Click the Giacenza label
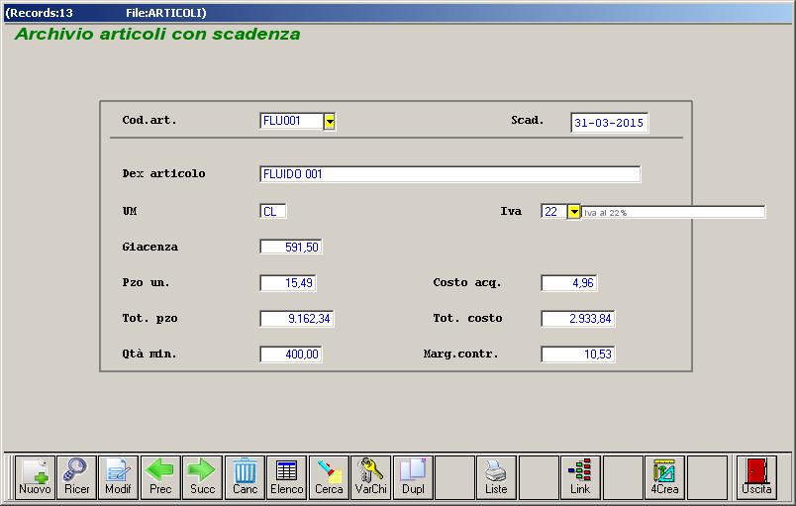The image size is (796, 506). click(150, 247)
